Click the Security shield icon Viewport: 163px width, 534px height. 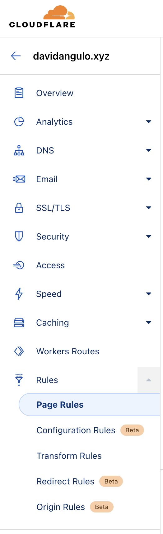point(19,236)
